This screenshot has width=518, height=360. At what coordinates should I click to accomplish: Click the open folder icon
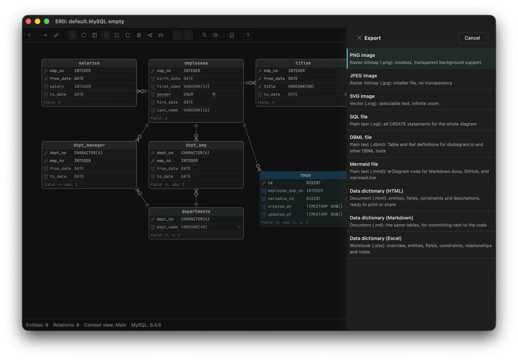tap(161, 35)
